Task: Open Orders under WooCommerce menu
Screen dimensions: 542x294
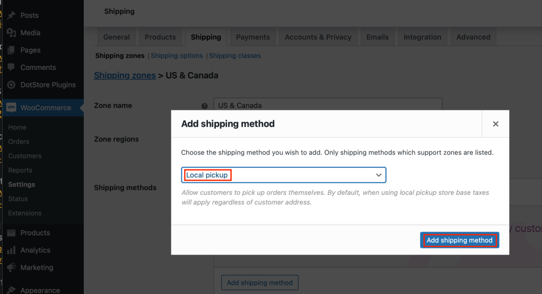Action: click(x=19, y=141)
